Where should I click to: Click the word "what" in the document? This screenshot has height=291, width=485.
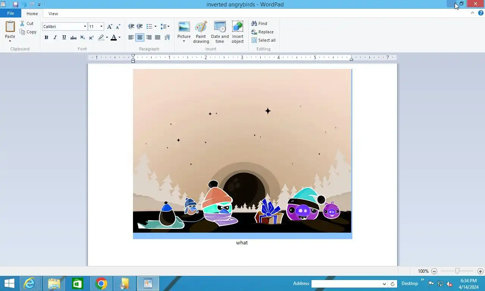pyautogui.click(x=242, y=242)
